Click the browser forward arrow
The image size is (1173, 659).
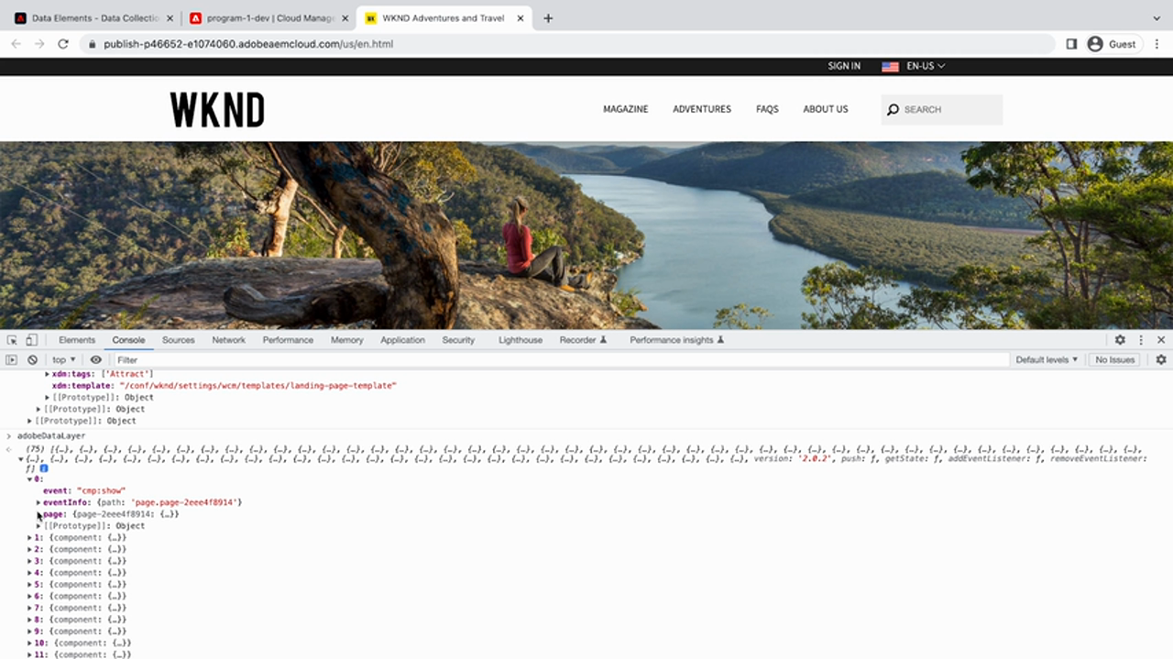tap(39, 44)
